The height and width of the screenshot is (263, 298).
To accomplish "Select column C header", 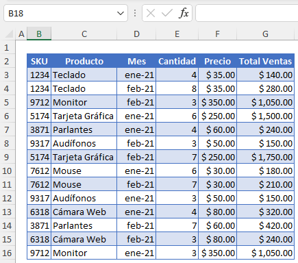I will pos(84,34).
